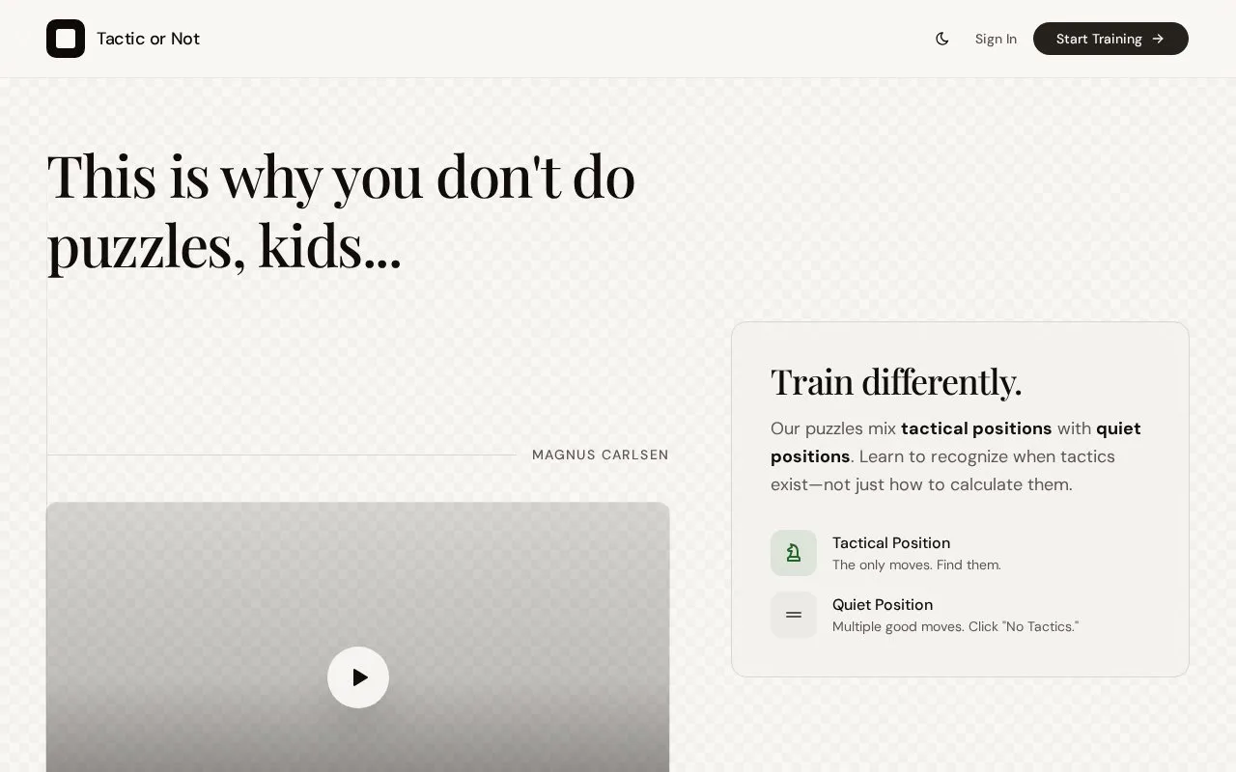The height and width of the screenshot is (772, 1236).
Task: Click the green Tactical Position knight icon
Action: [x=794, y=553]
